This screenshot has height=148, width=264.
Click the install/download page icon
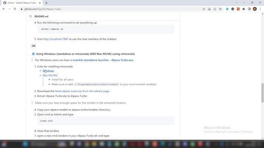coord(209,9)
